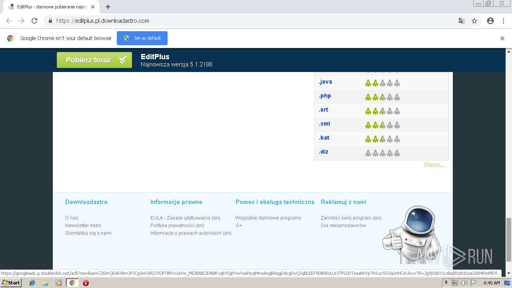
Task: Close the EditPlus tab
Action: [92, 7]
